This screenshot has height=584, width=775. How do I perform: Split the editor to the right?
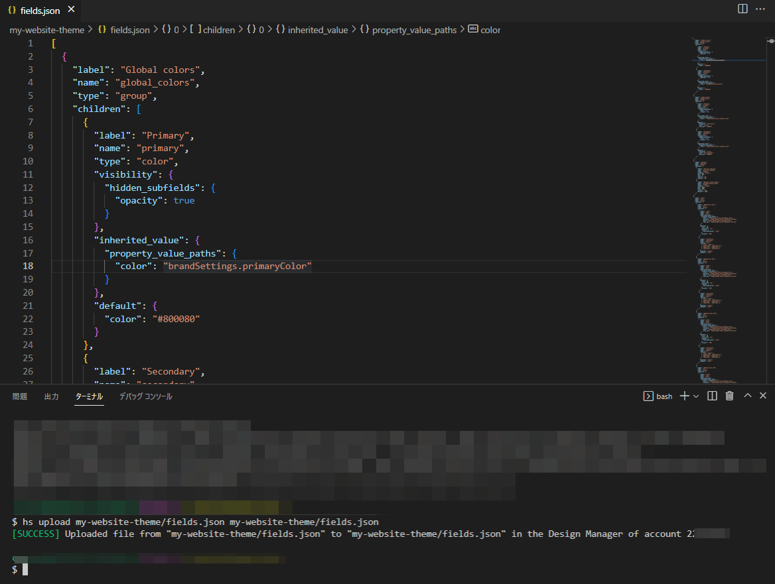(742, 9)
